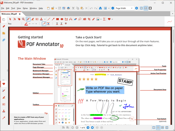The height and width of the screenshot is (131, 175).
Task: Click the Snapshot camera tool
Action: [85, 19]
